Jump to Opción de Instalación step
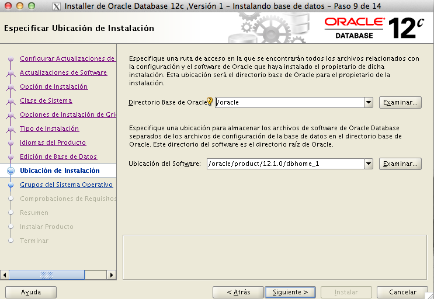The width and height of the screenshot is (434, 299). click(54, 86)
